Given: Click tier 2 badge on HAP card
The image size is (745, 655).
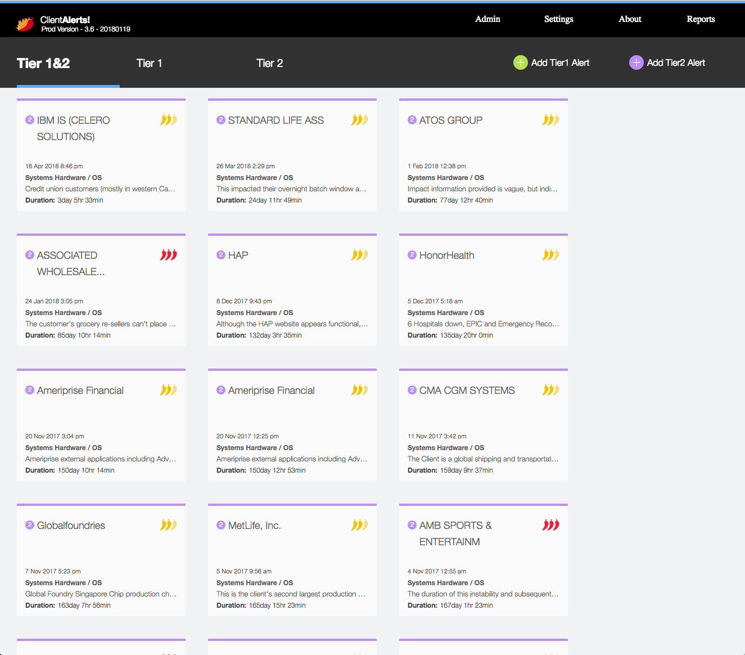Looking at the screenshot, I should click(x=221, y=255).
